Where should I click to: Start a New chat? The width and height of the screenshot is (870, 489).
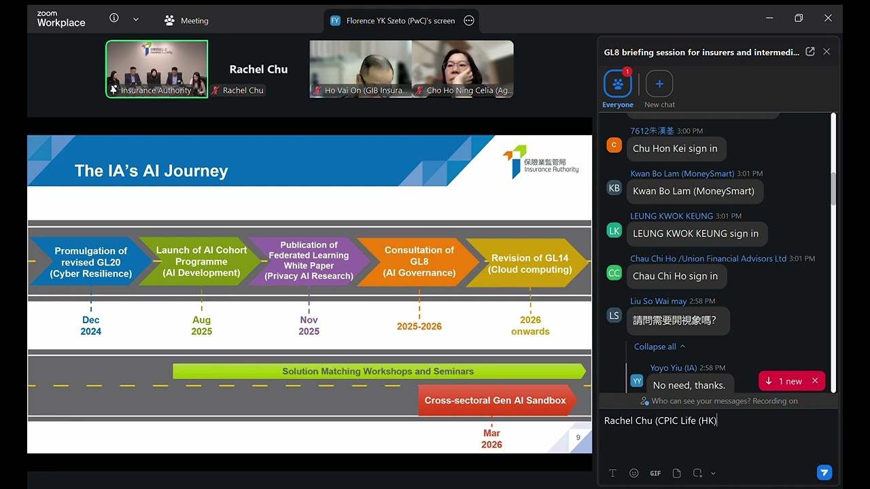(659, 89)
